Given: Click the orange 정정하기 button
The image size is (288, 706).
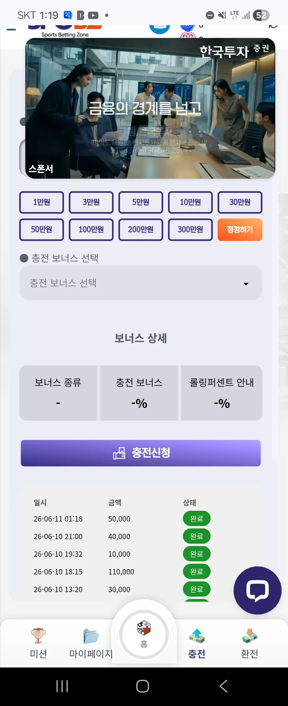Looking at the screenshot, I should coord(240,229).
